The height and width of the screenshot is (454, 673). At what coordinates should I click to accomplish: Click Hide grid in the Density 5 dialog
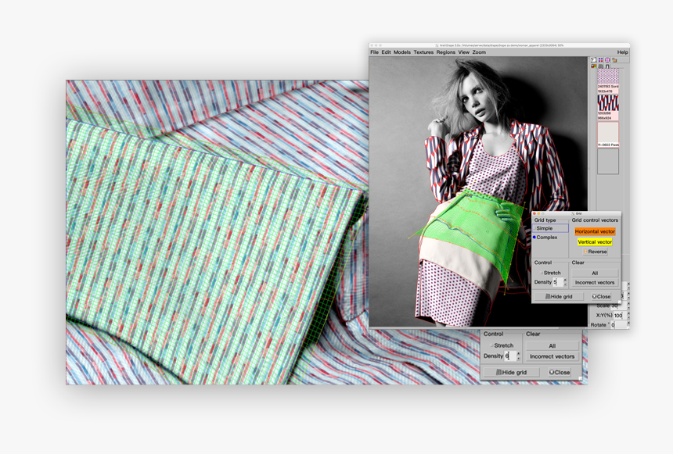point(559,297)
